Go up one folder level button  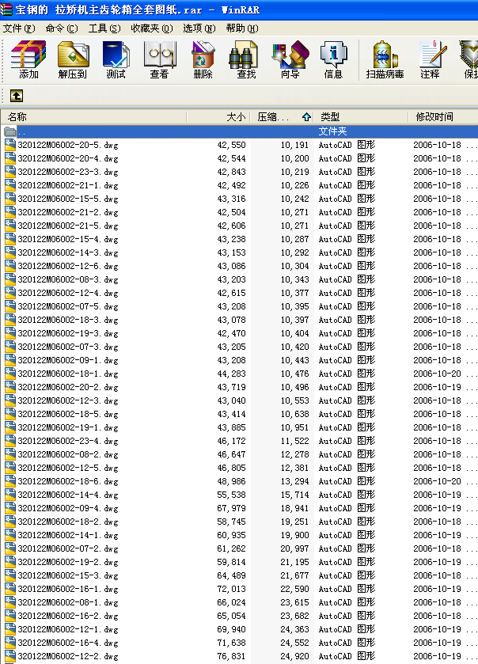click(16, 97)
